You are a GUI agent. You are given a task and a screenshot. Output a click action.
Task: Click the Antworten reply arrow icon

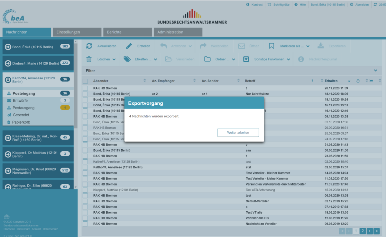(163, 46)
